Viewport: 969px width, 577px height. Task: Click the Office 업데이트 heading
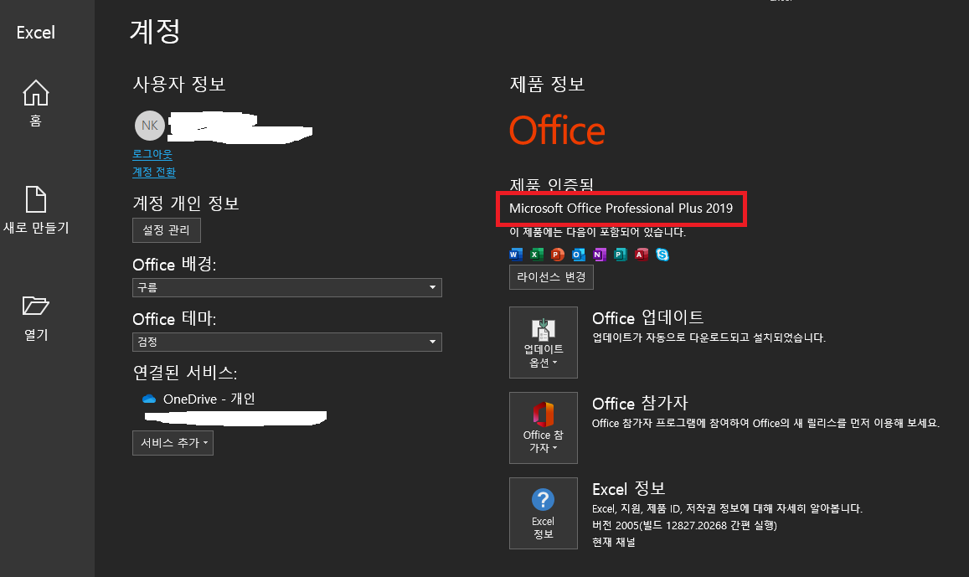click(x=647, y=317)
